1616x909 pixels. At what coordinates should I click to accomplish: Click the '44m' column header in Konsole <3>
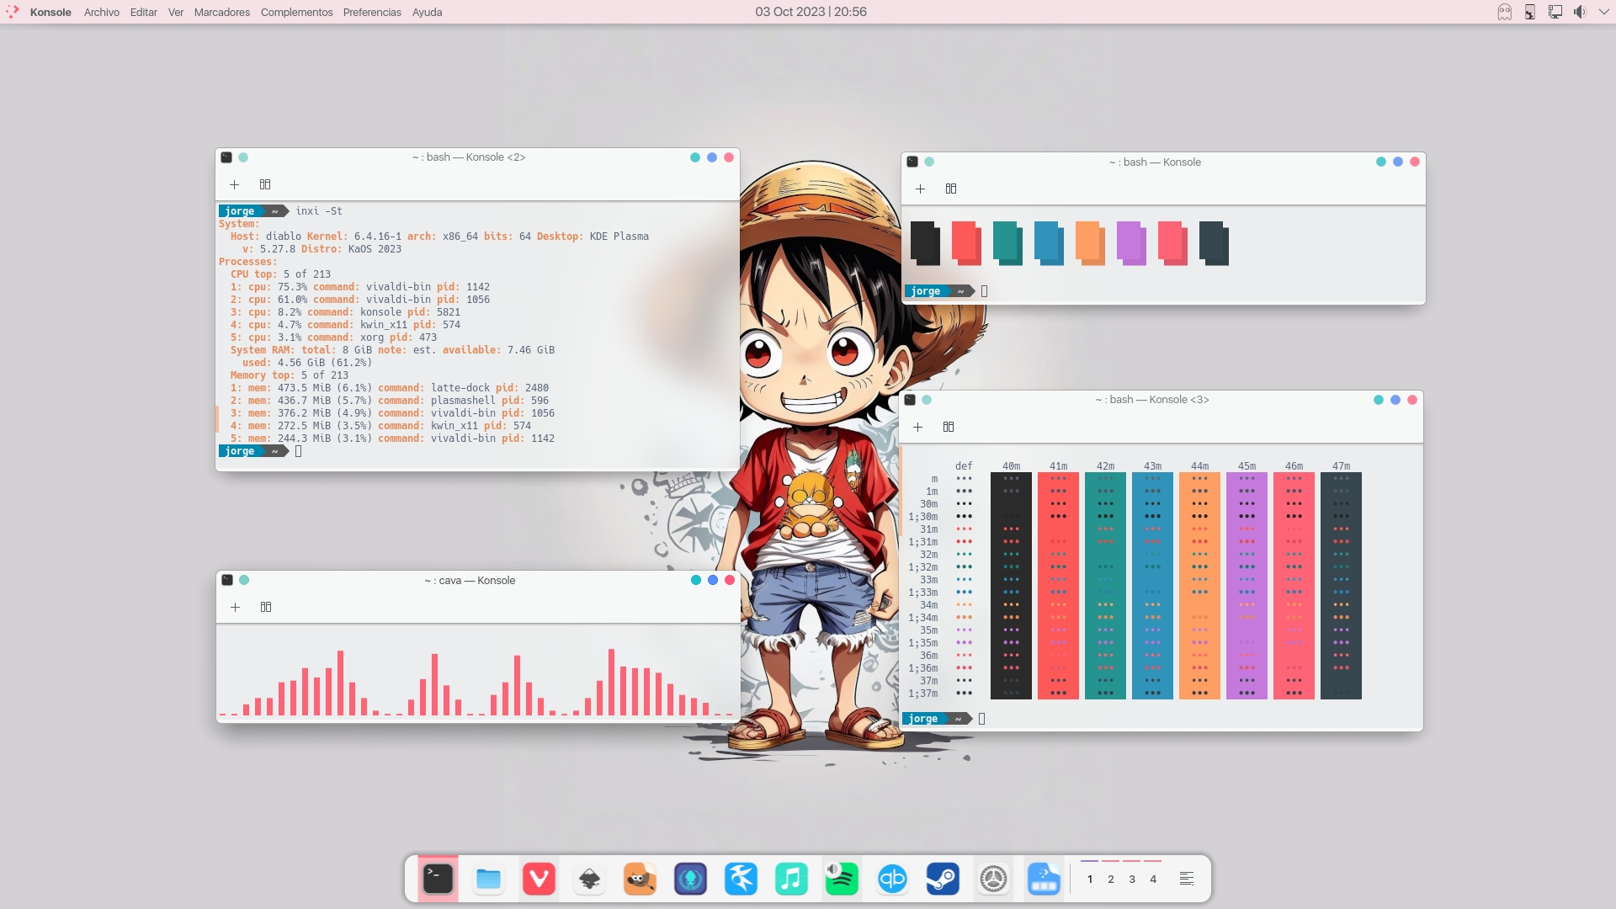[x=1199, y=466]
